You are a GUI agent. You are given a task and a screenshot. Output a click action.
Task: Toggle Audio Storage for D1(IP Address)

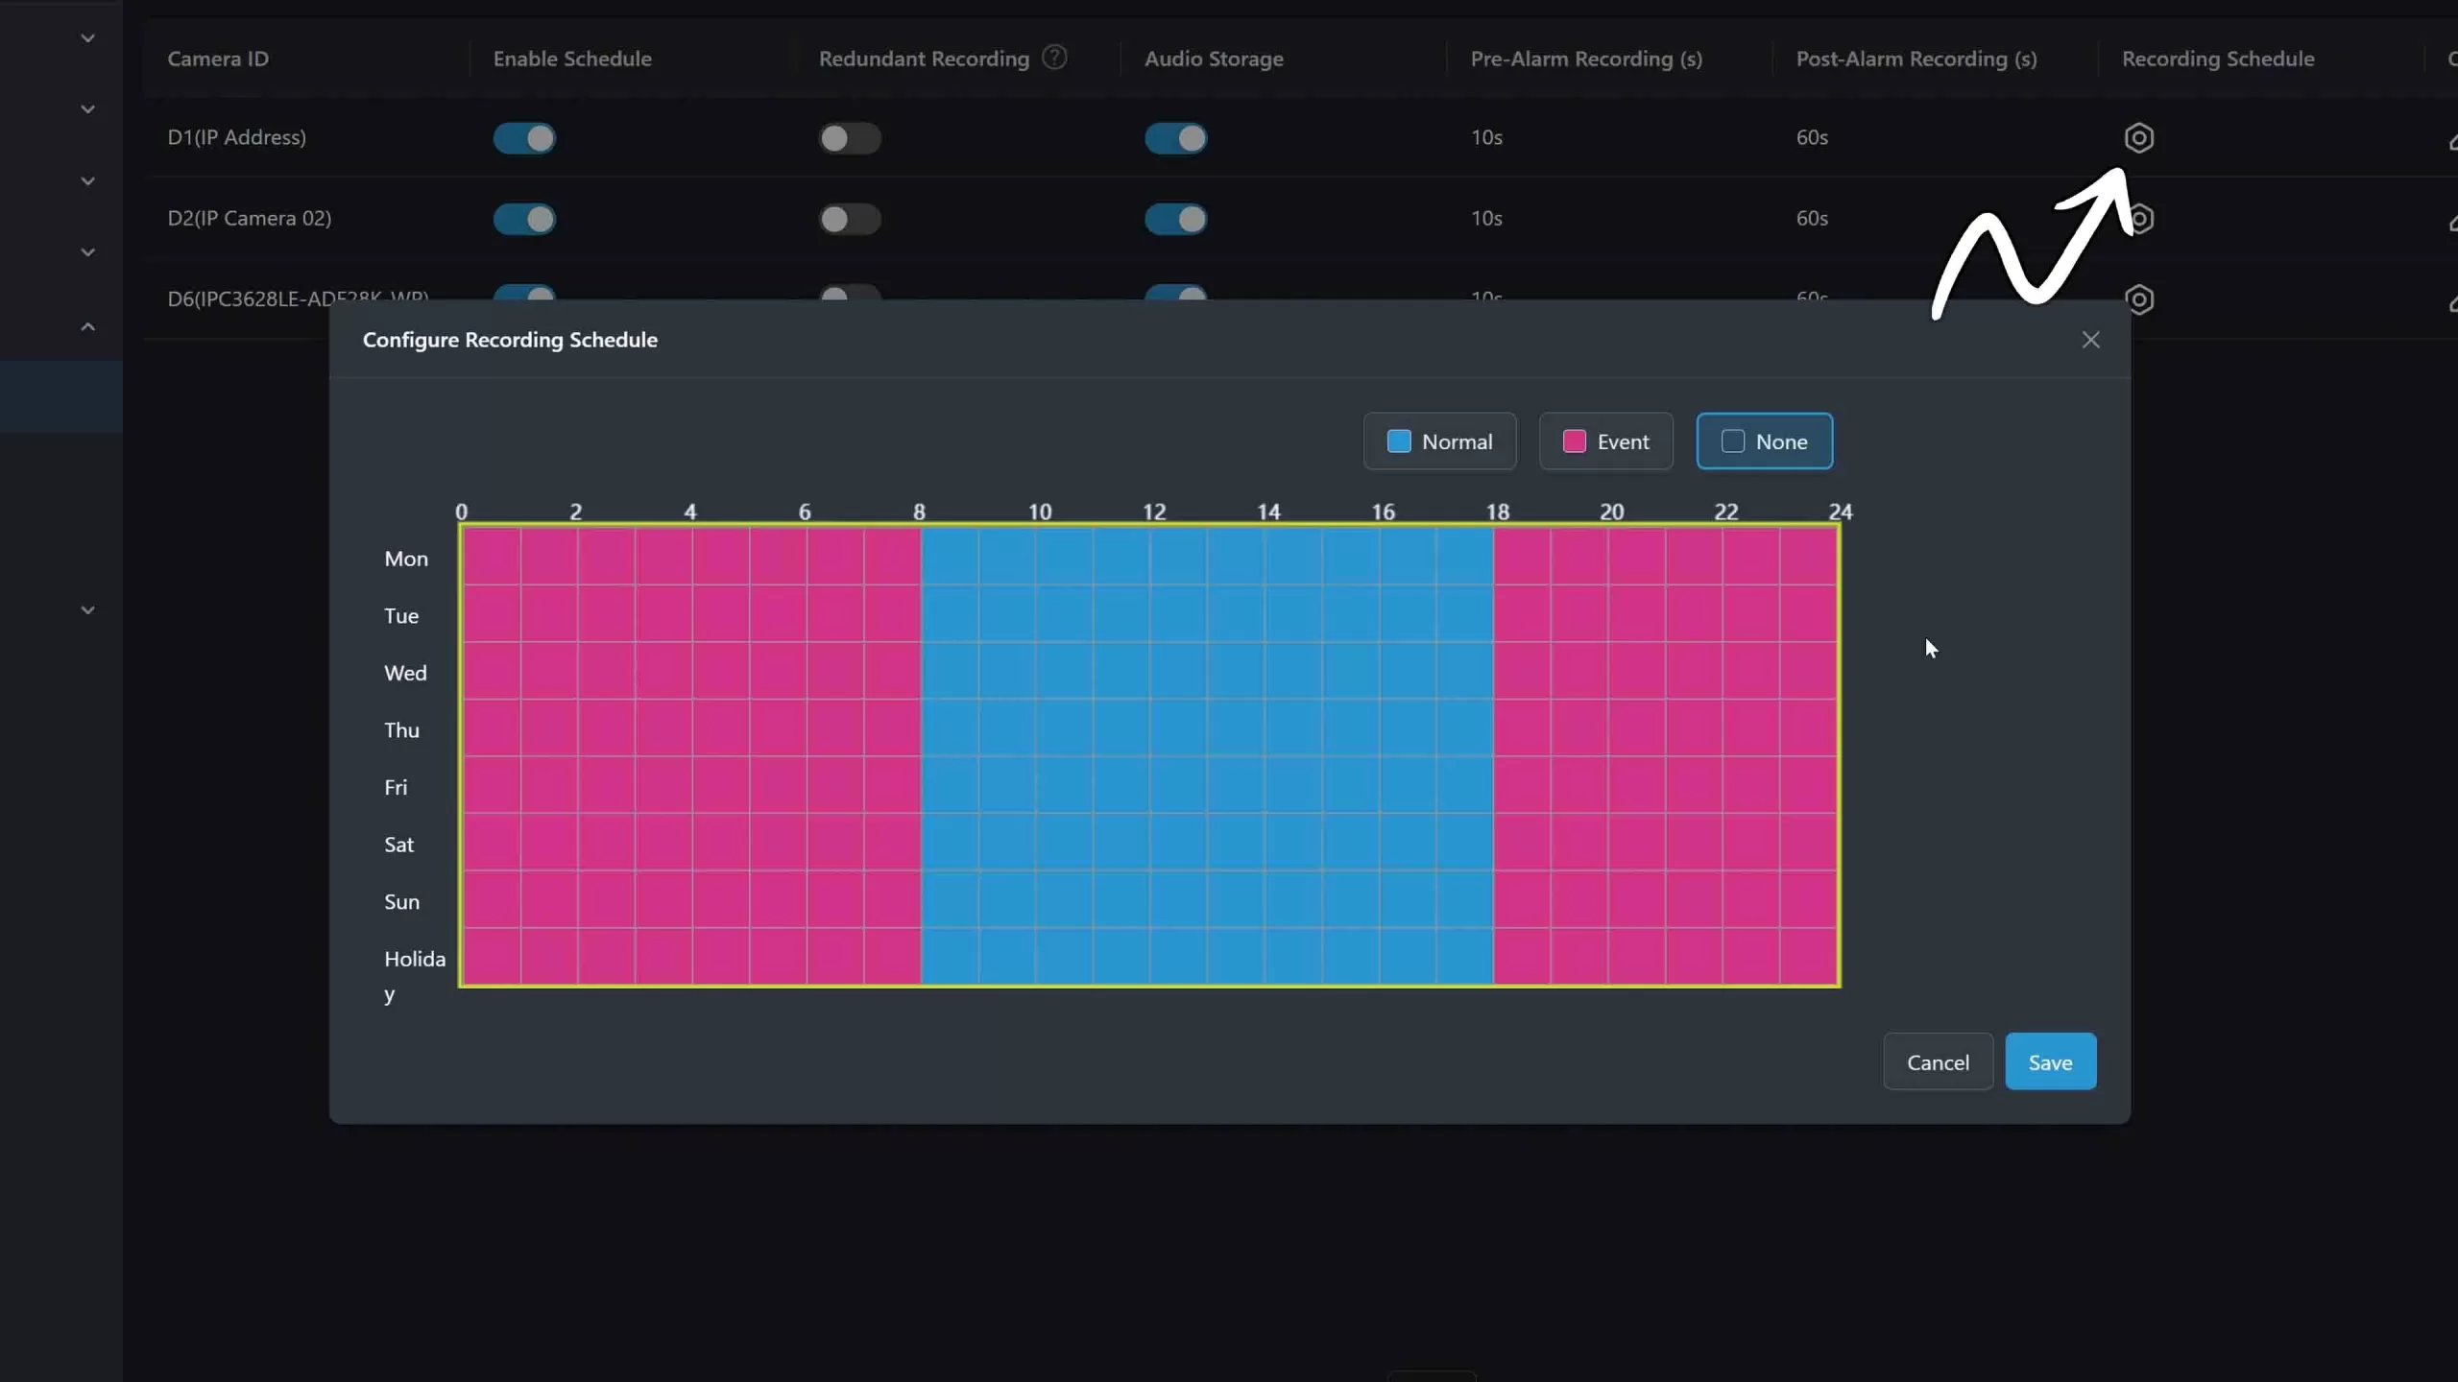tap(1176, 138)
